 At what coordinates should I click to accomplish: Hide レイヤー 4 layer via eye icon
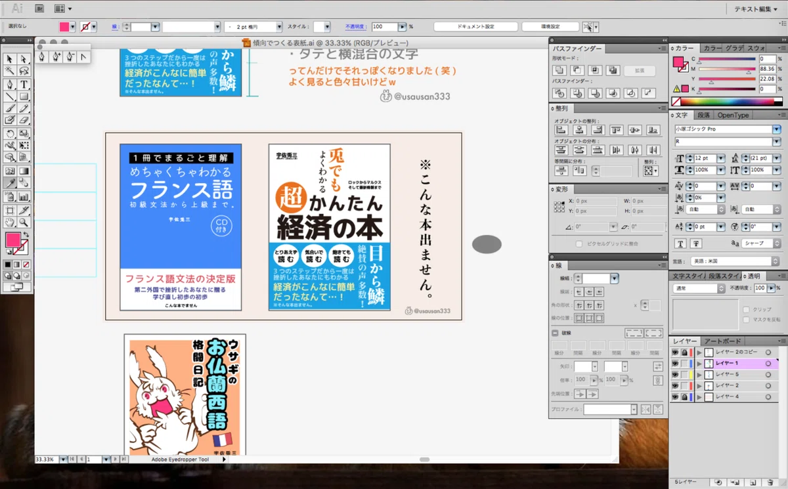coord(675,397)
